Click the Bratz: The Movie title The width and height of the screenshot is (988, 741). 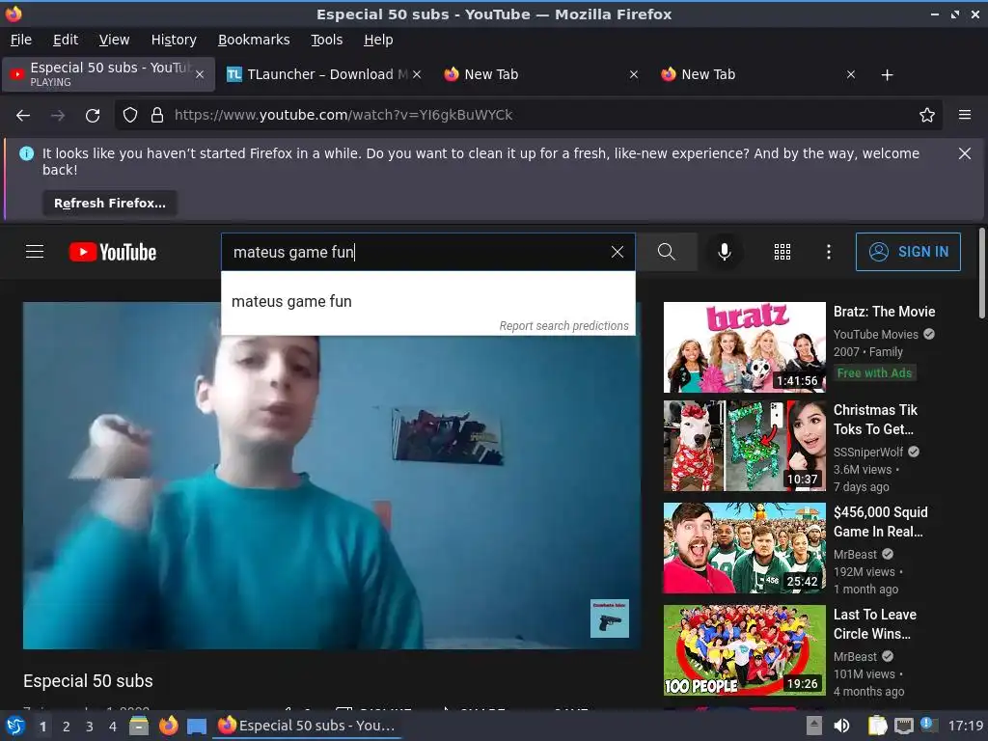click(x=884, y=312)
